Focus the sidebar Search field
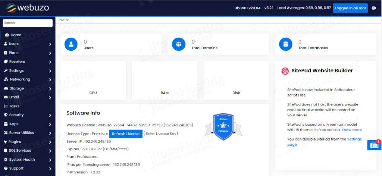382x176 pixels. tap(28, 23)
